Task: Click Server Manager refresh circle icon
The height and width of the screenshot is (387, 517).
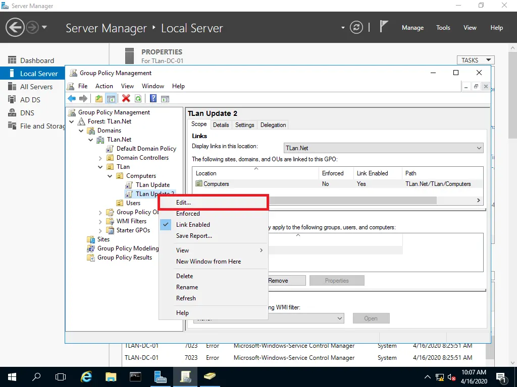Action: pyautogui.click(x=356, y=27)
